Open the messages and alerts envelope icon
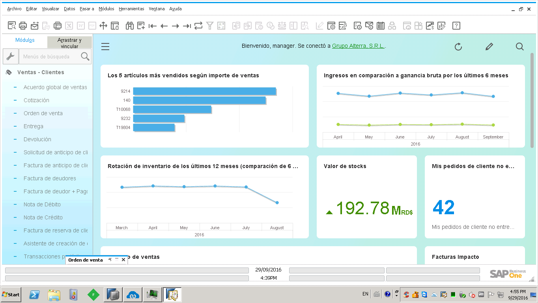The height and width of the screenshot is (303, 538). [x=369, y=26]
